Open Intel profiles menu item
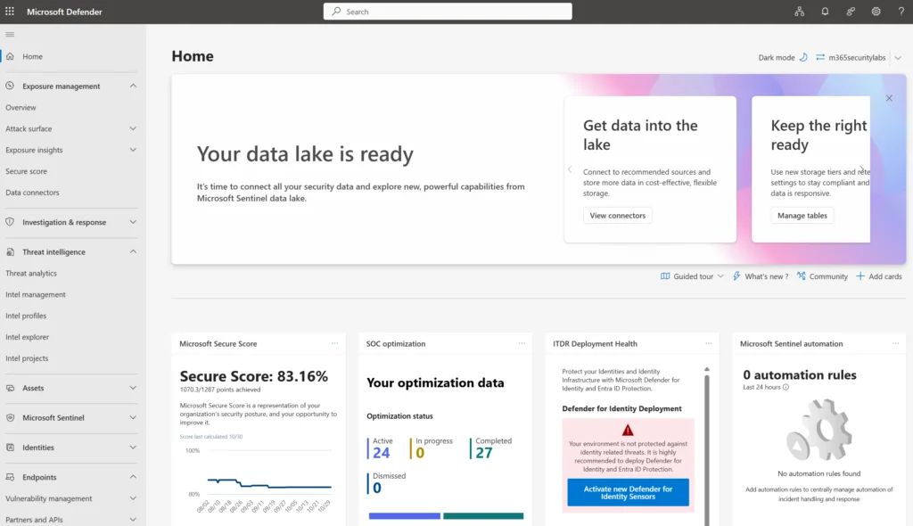 point(26,316)
